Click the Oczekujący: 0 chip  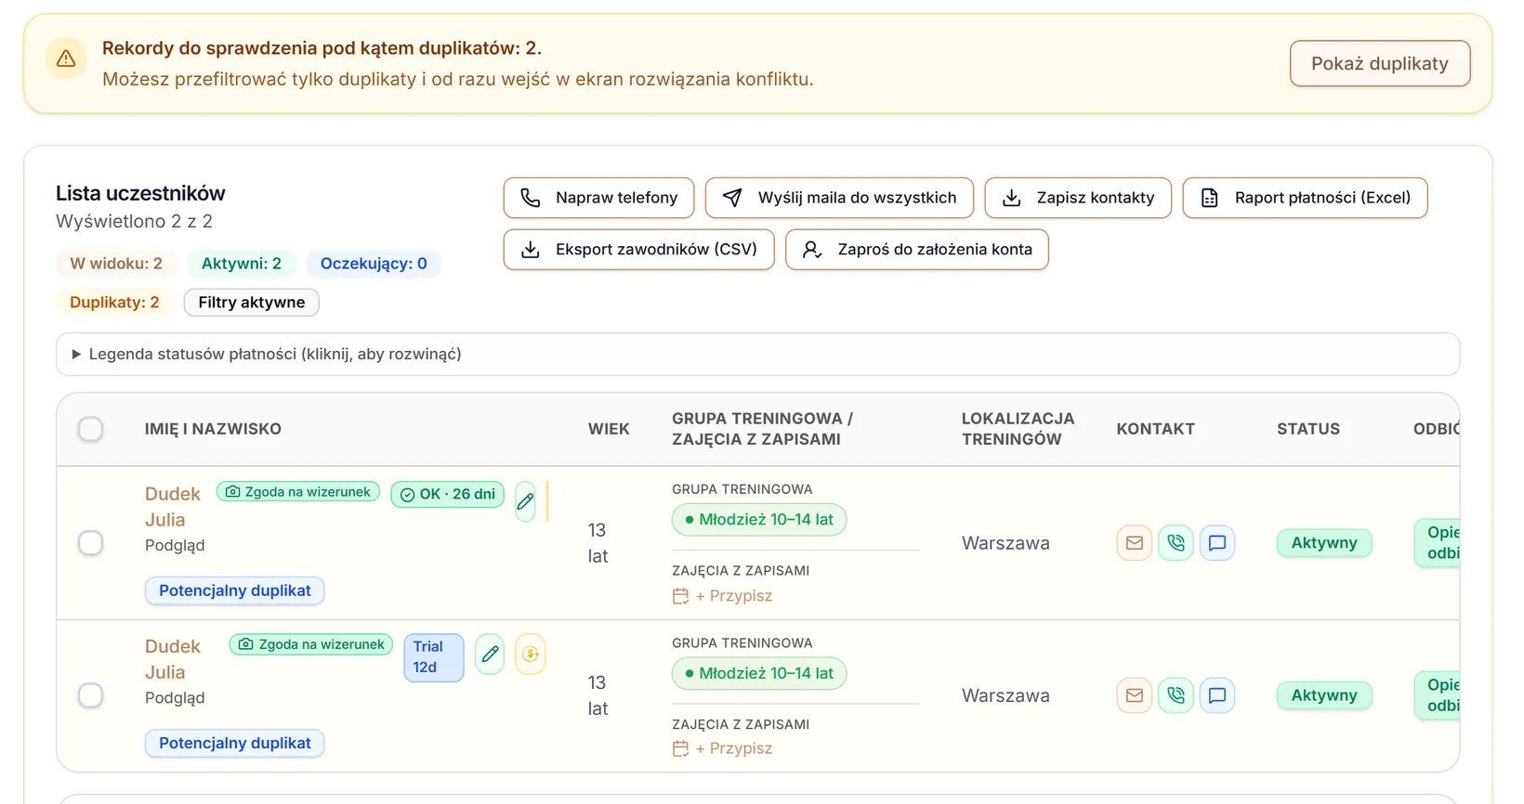374,264
